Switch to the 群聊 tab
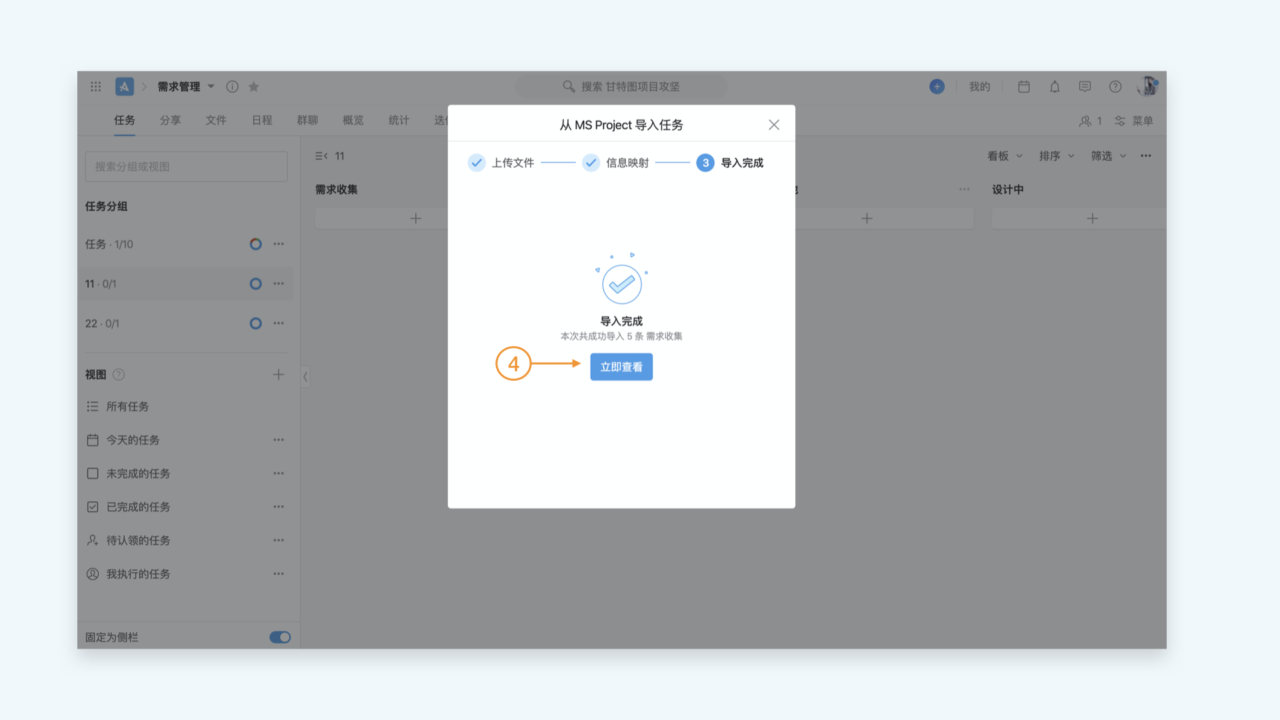The image size is (1280, 720). tap(307, 120)
